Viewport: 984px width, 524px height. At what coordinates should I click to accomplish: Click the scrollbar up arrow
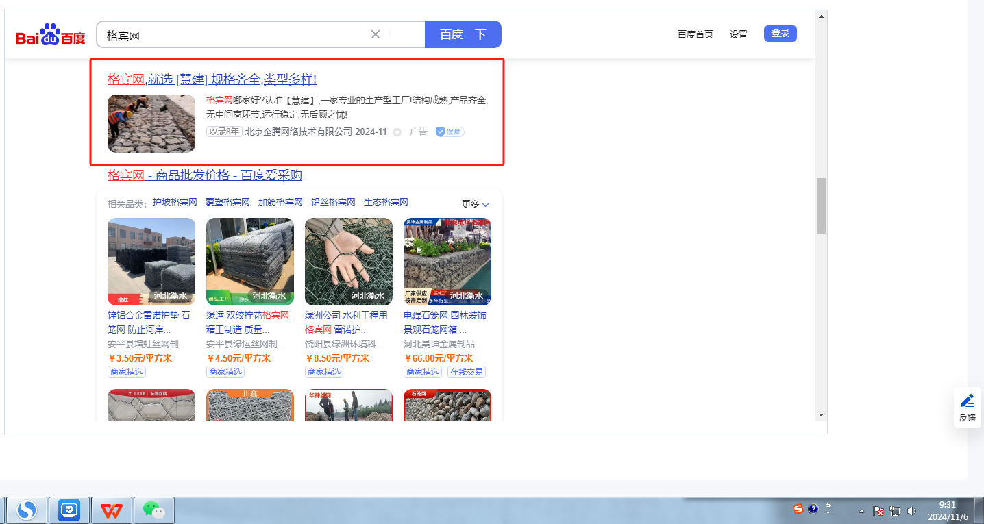point(821,16)
